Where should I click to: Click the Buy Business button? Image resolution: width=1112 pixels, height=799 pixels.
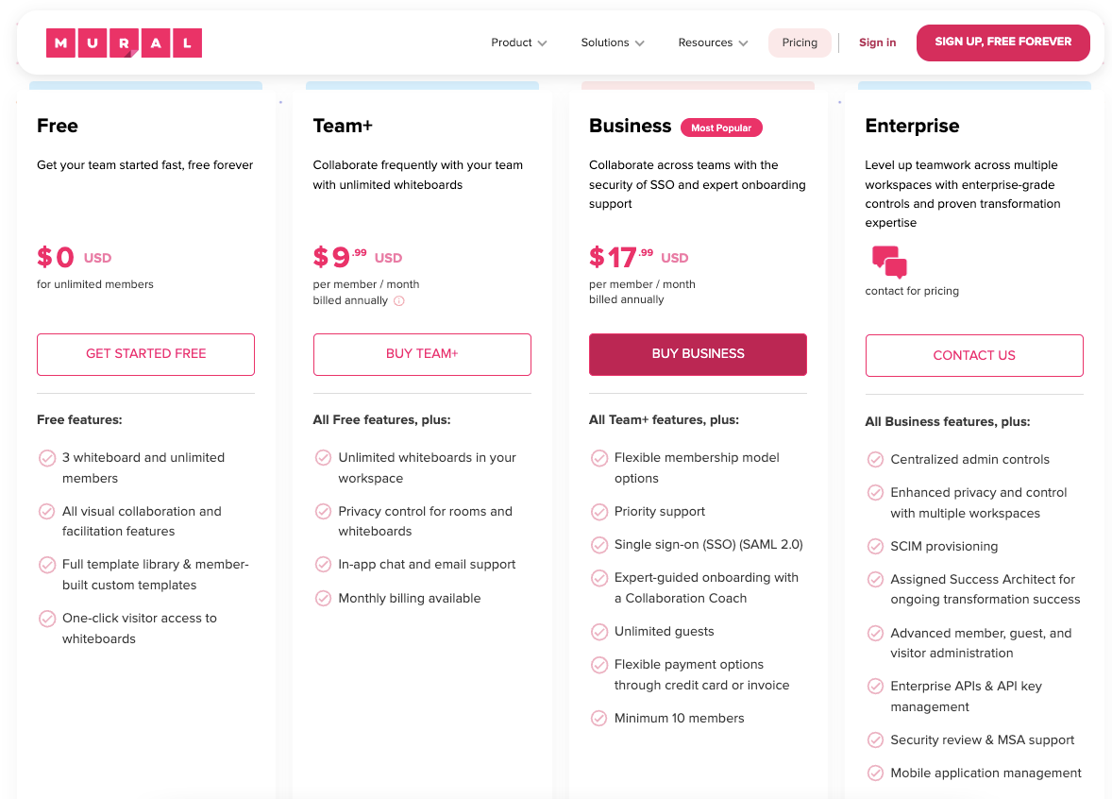tap(698, 354)
